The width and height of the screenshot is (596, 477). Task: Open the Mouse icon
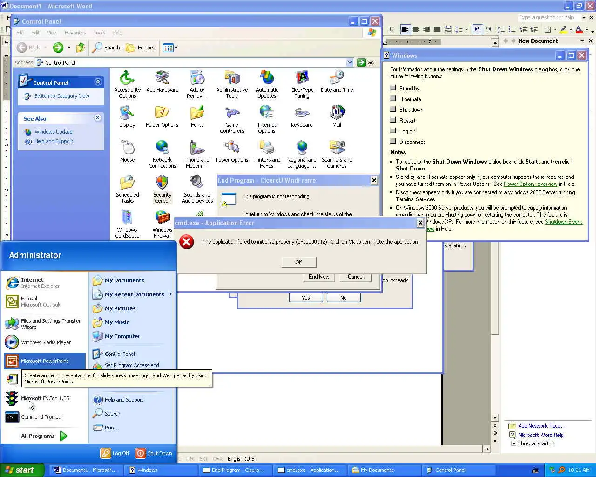pyautogui.click(x=127, y=151)
